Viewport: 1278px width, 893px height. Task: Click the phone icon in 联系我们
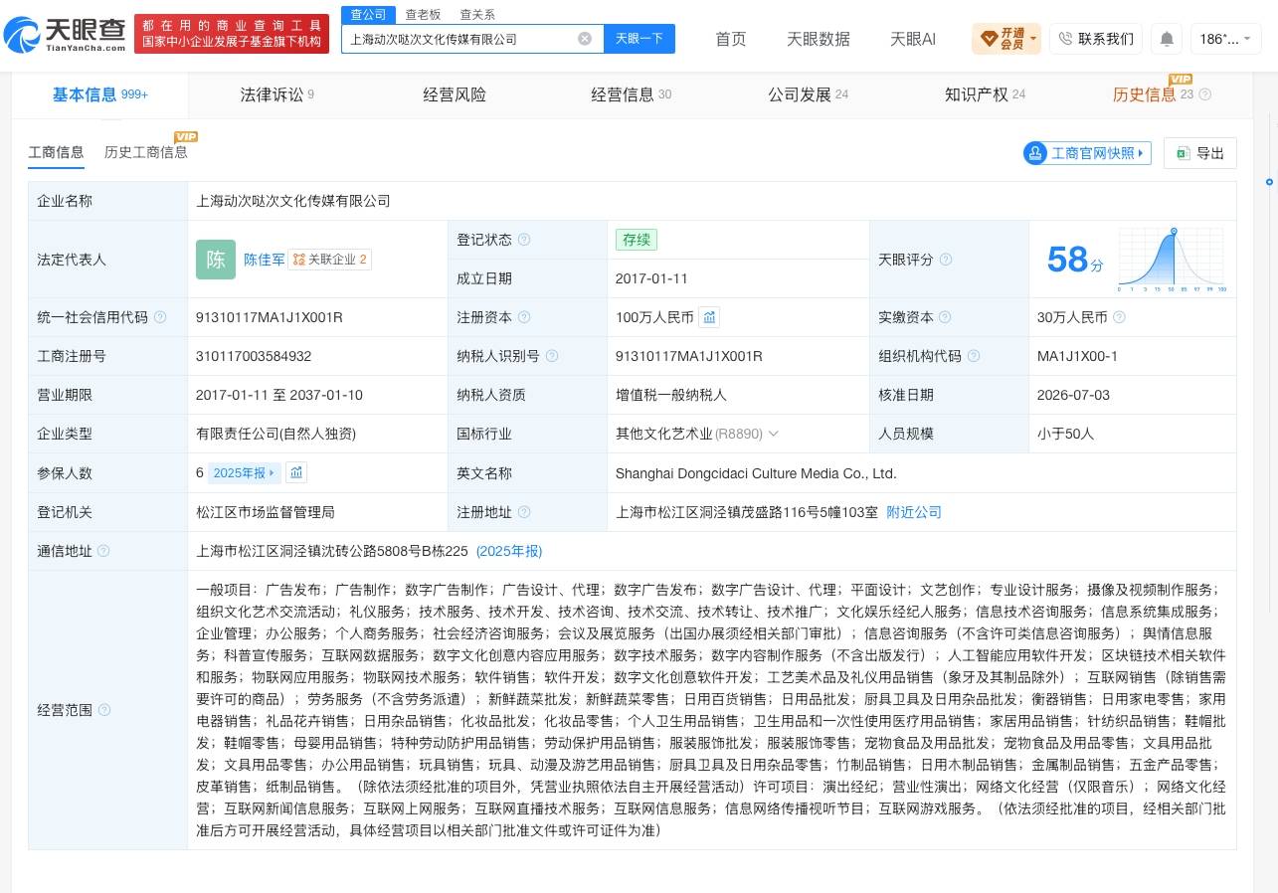pos(1065,39)
